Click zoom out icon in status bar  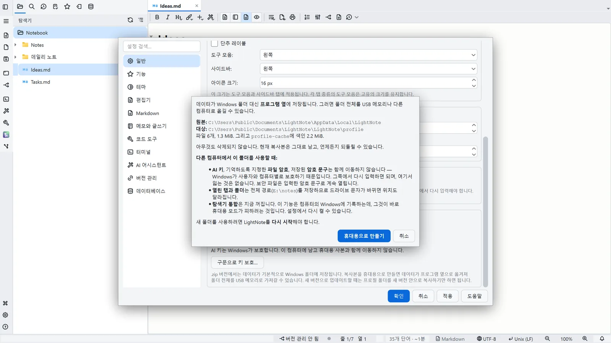pos(547,339)
